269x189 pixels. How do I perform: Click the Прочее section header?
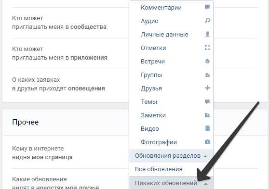click(26, 122)
